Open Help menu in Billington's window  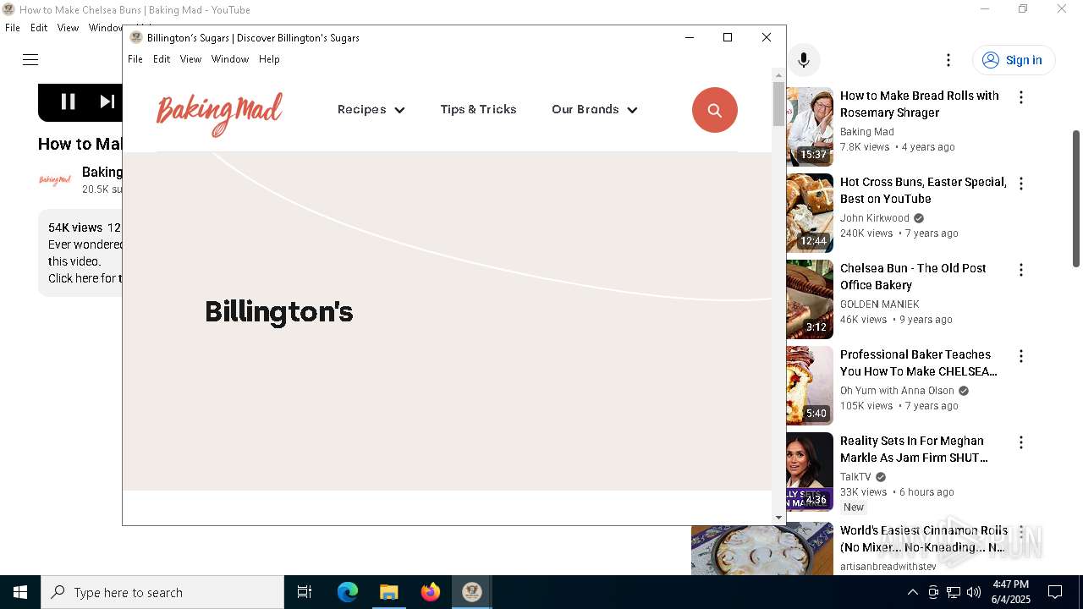click(x=269, y=59)
